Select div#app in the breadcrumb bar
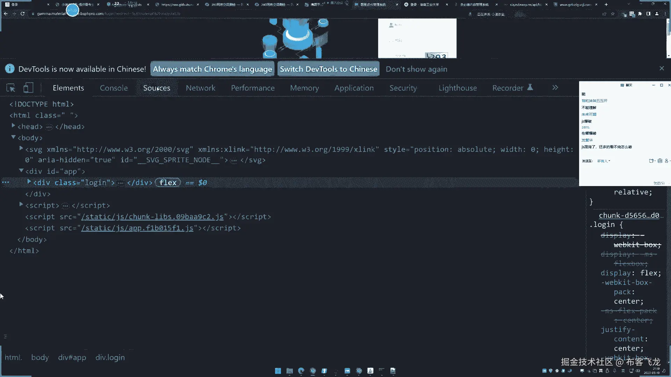The image size is (671, 377). 72,357
